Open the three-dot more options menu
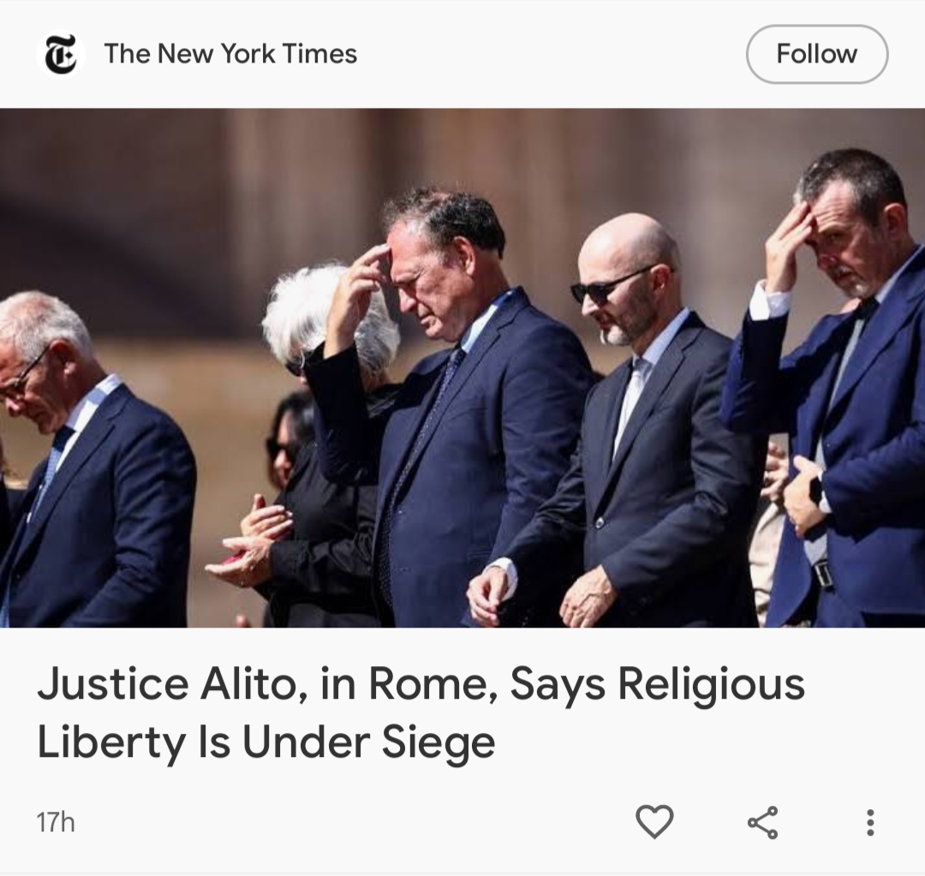 coord(870,822)
